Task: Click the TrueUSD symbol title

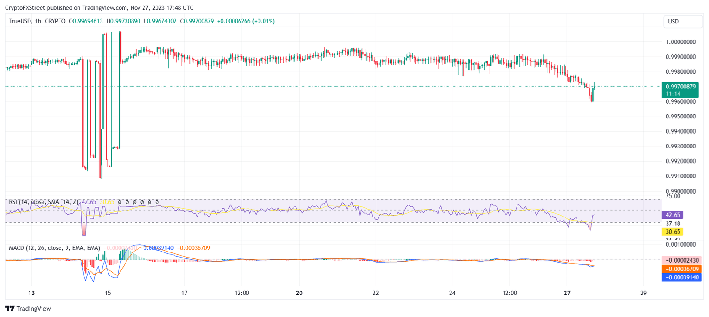Action: coord(20,21)
